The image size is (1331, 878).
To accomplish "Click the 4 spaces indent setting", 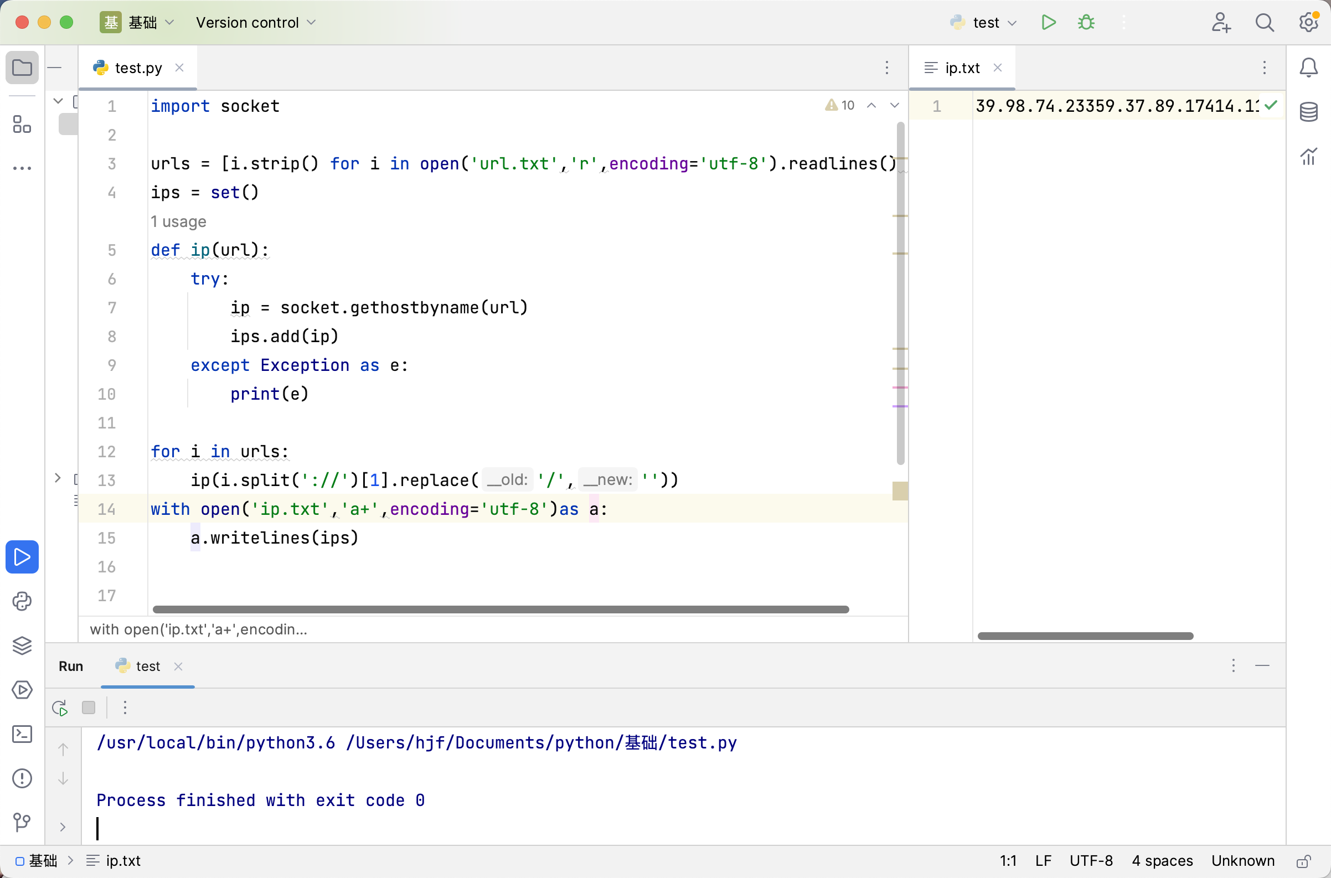I will (1162, 861).
